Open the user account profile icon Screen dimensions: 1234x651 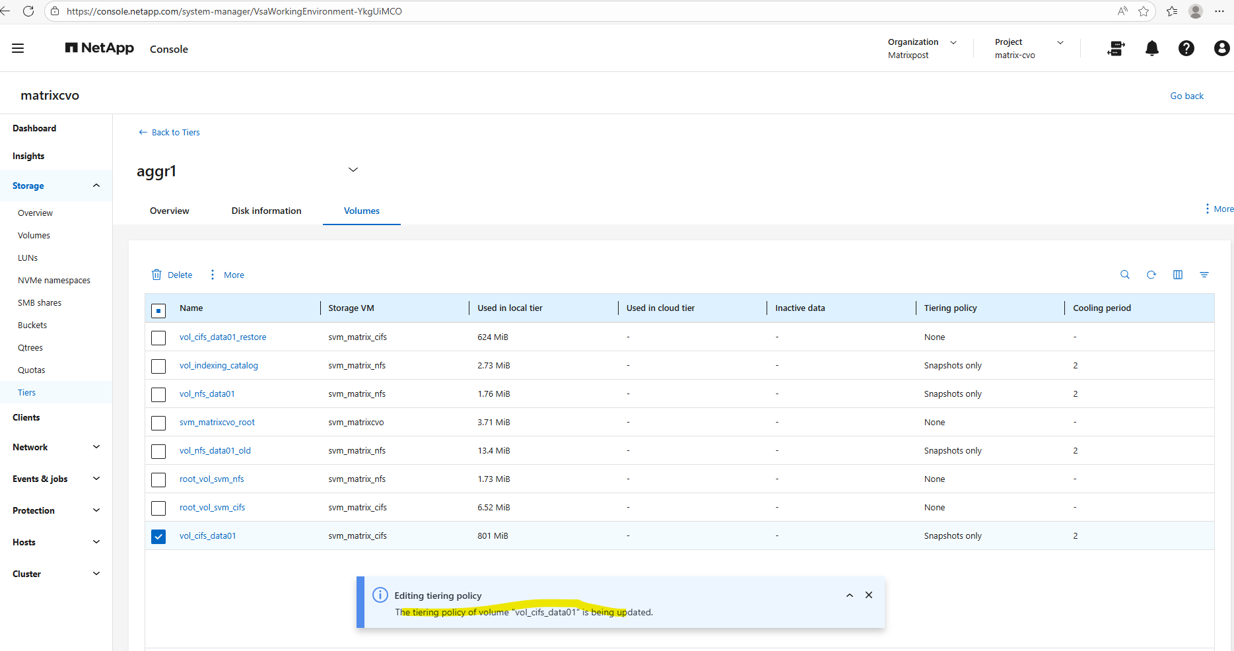point(1221,48)
